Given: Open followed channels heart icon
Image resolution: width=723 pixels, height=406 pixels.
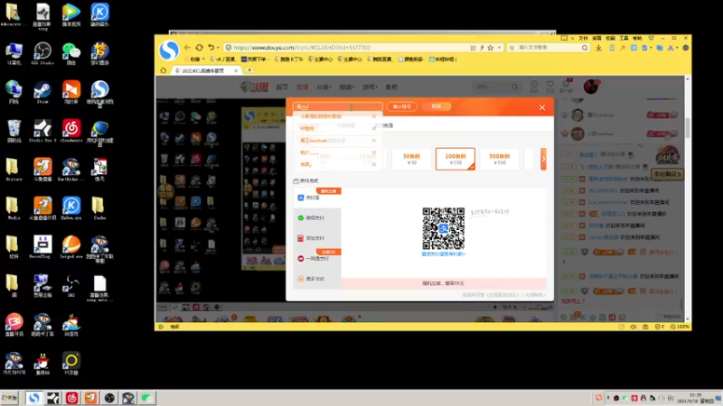Looking at the screenshot, I should 549,86.
